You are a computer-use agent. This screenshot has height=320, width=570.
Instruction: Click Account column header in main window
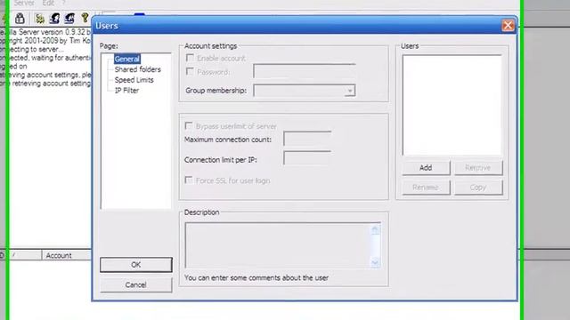pos(67,255)
